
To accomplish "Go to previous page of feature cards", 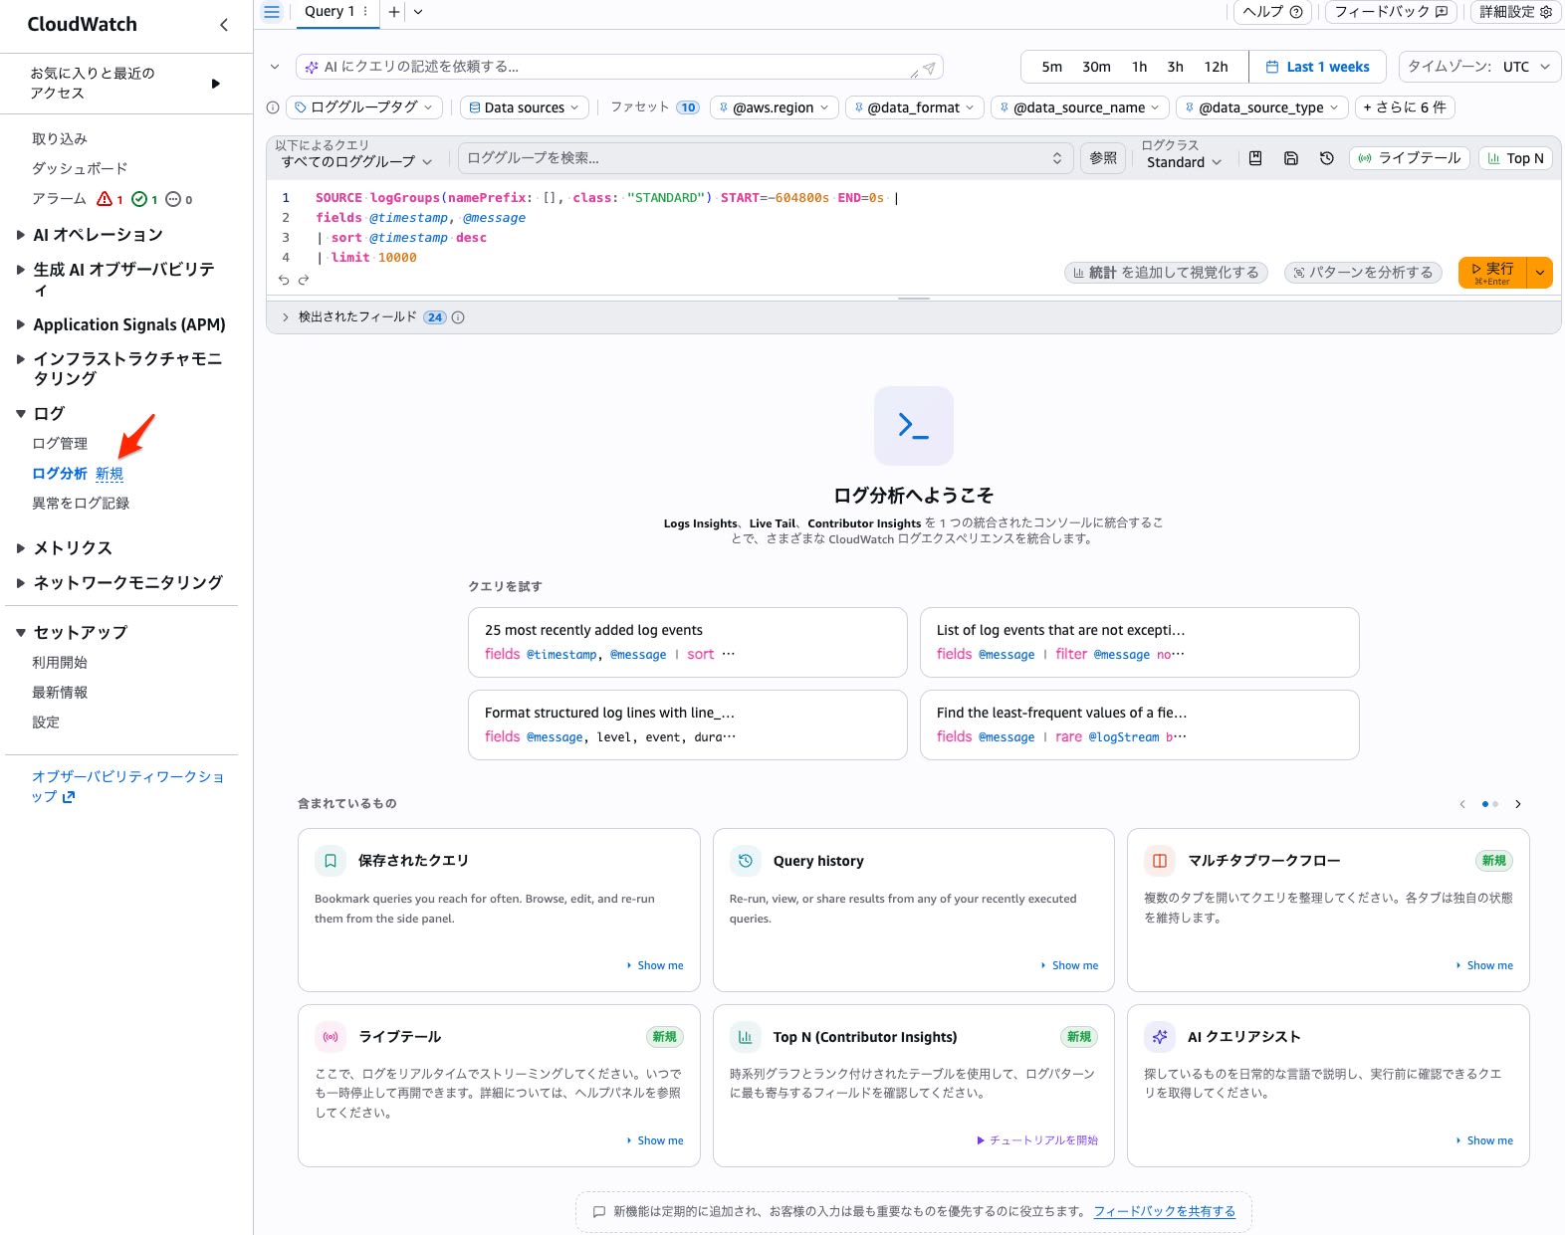I will click(1462, 804).
